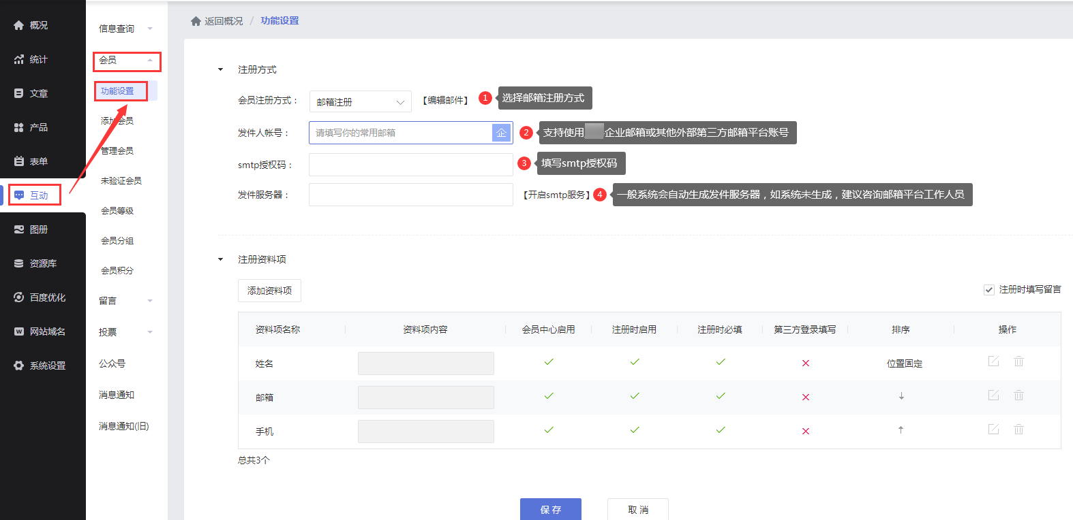Move 邮箱 row down with arrow
Viewport: 1073px width, 520px height.
[901, 396]
